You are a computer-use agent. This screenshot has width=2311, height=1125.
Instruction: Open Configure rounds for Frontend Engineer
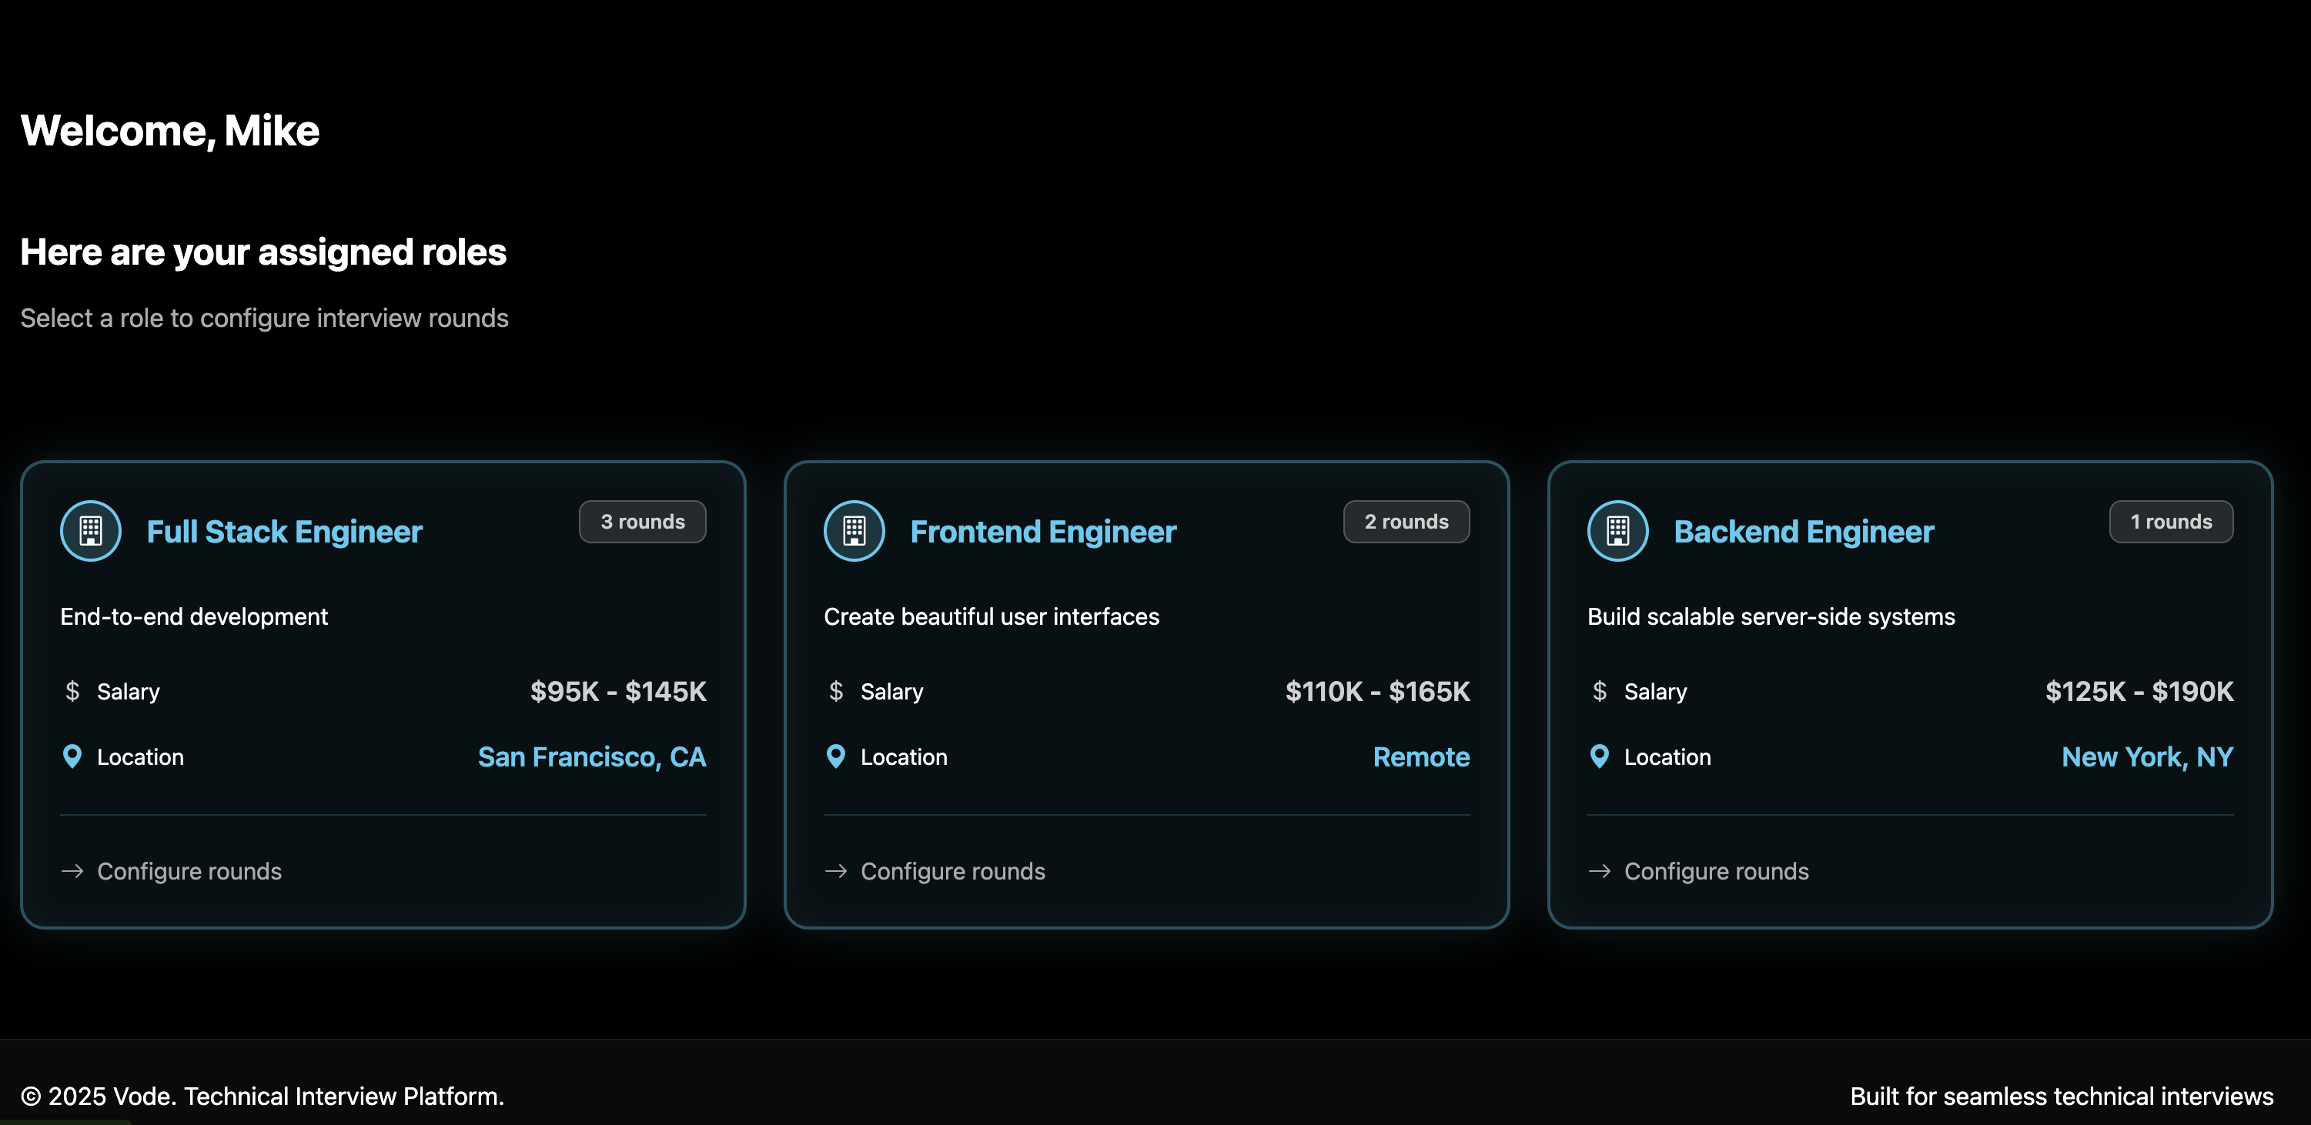951,871
